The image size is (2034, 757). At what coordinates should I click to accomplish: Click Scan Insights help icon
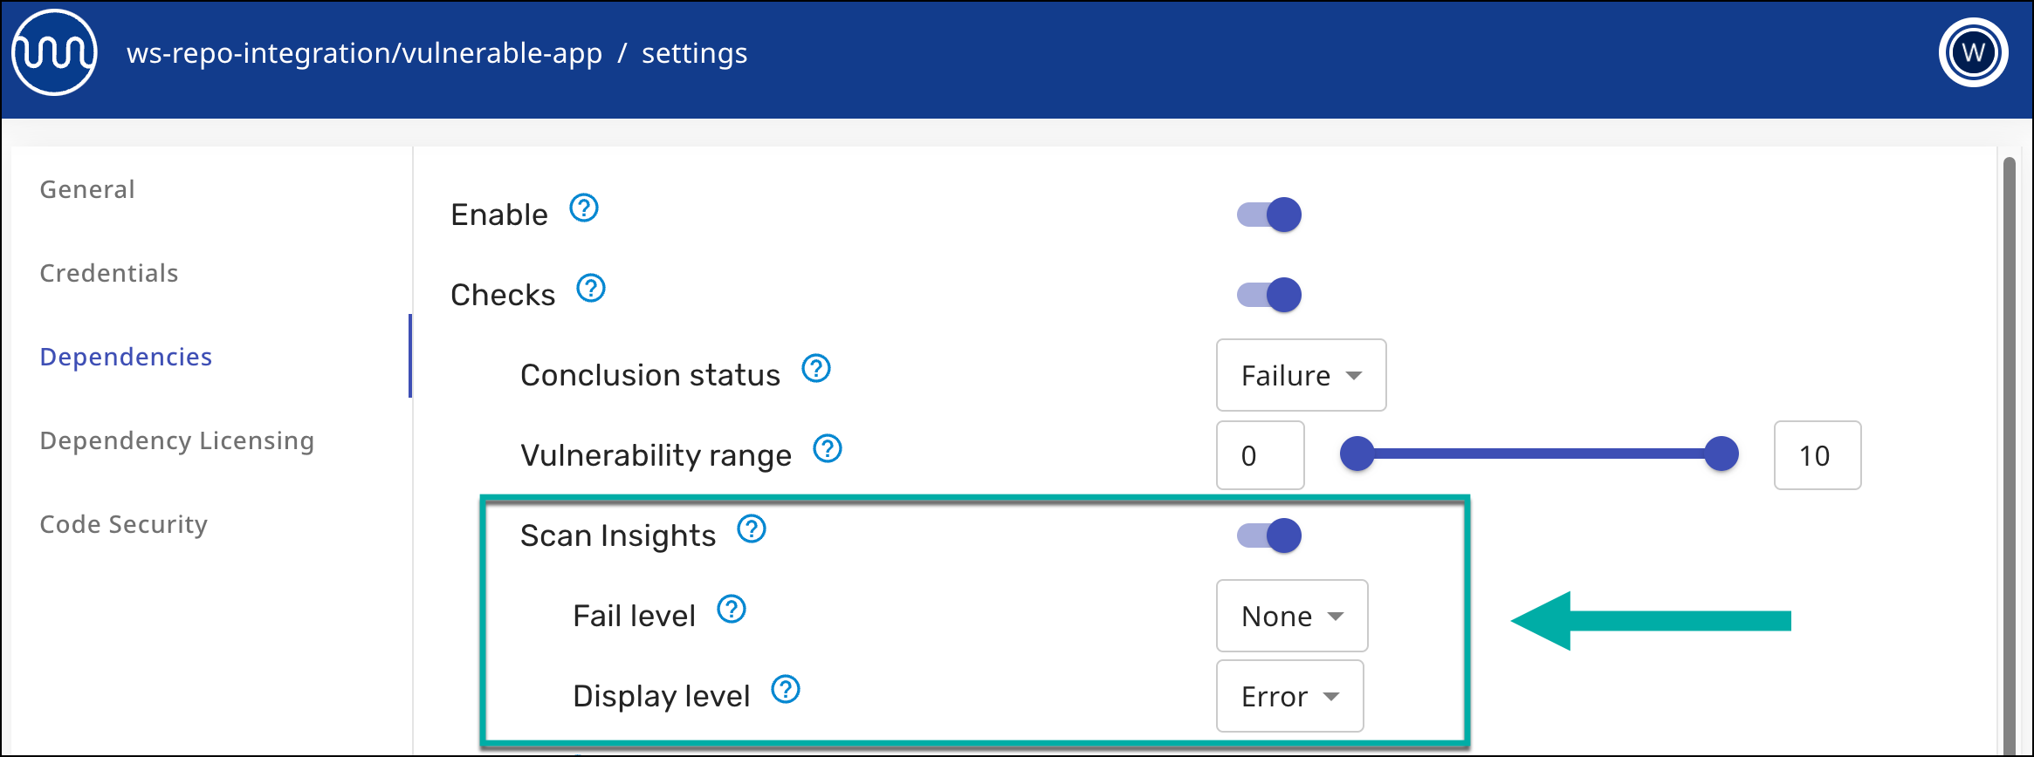[752, 529]
